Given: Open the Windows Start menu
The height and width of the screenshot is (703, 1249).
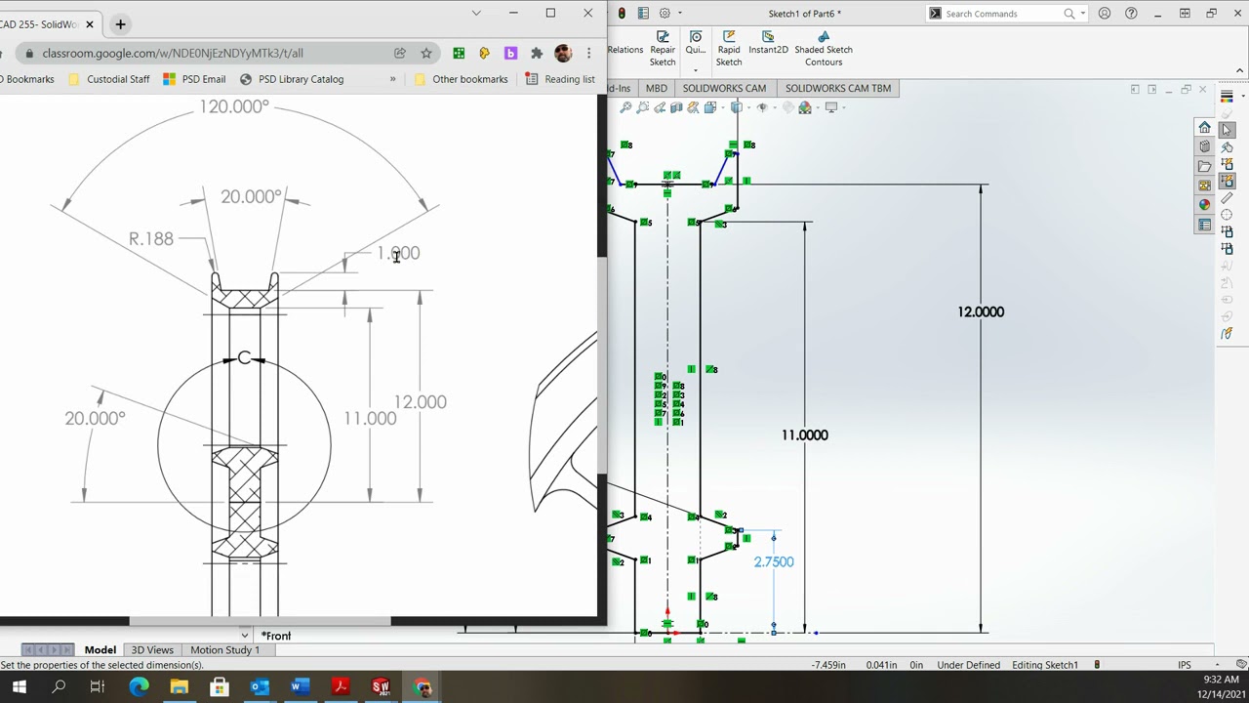Looking at the screenshot, I should coord(20,687).
